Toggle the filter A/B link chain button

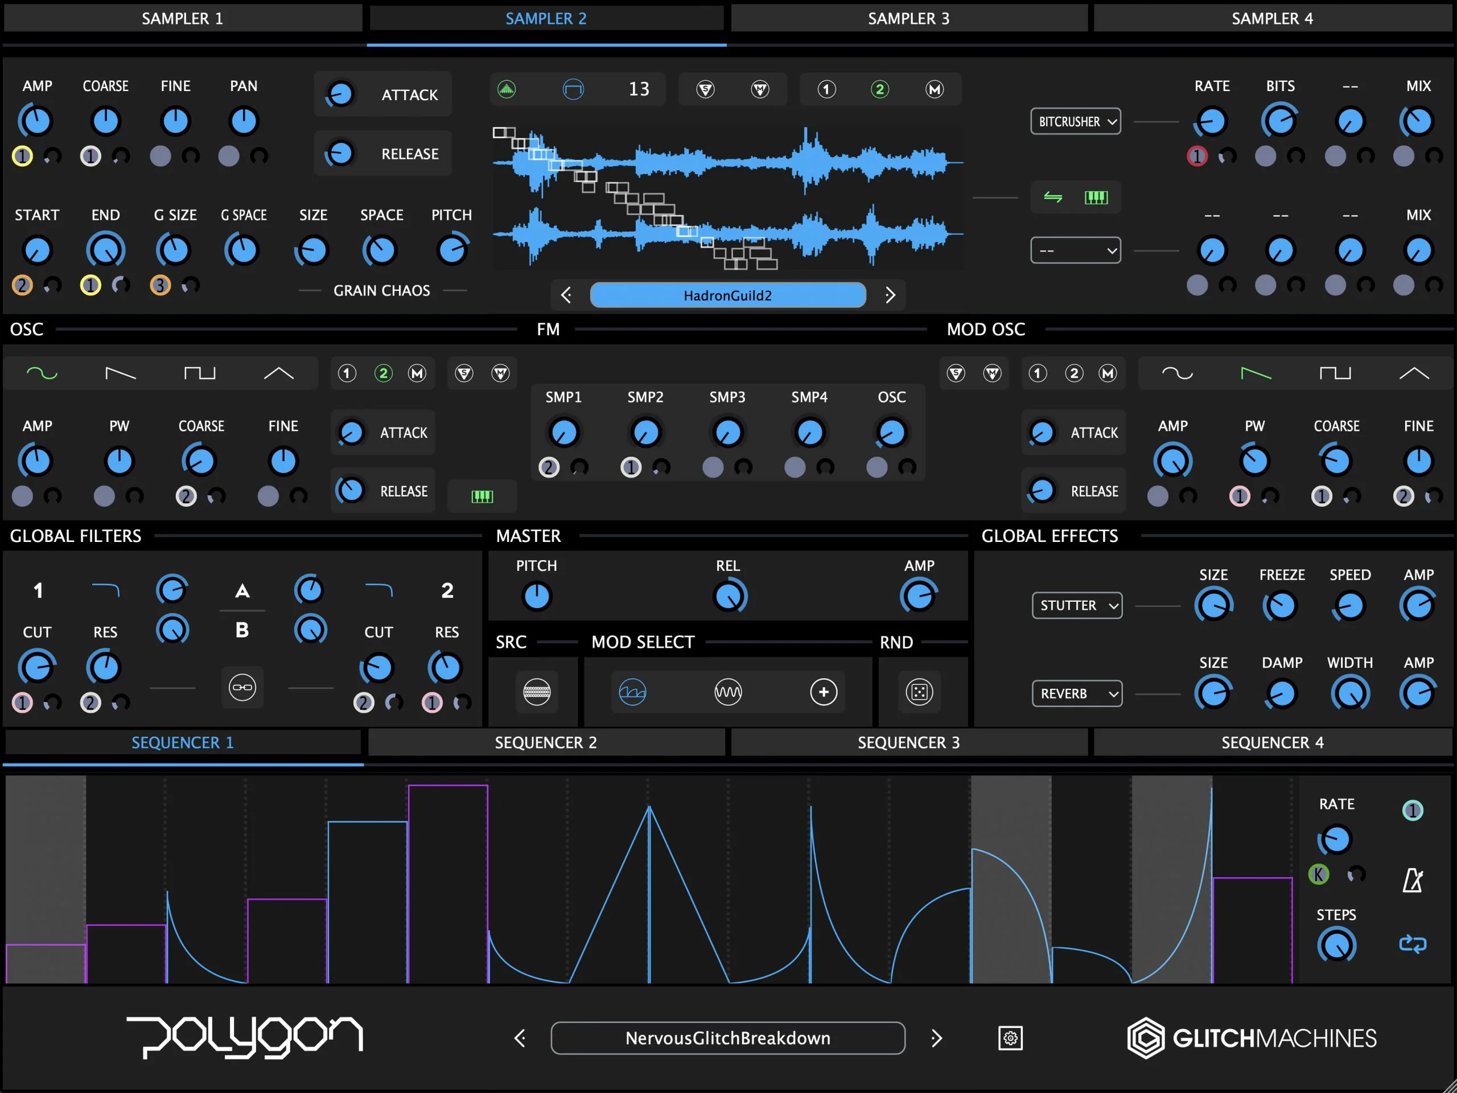click(x=242, y=687)
